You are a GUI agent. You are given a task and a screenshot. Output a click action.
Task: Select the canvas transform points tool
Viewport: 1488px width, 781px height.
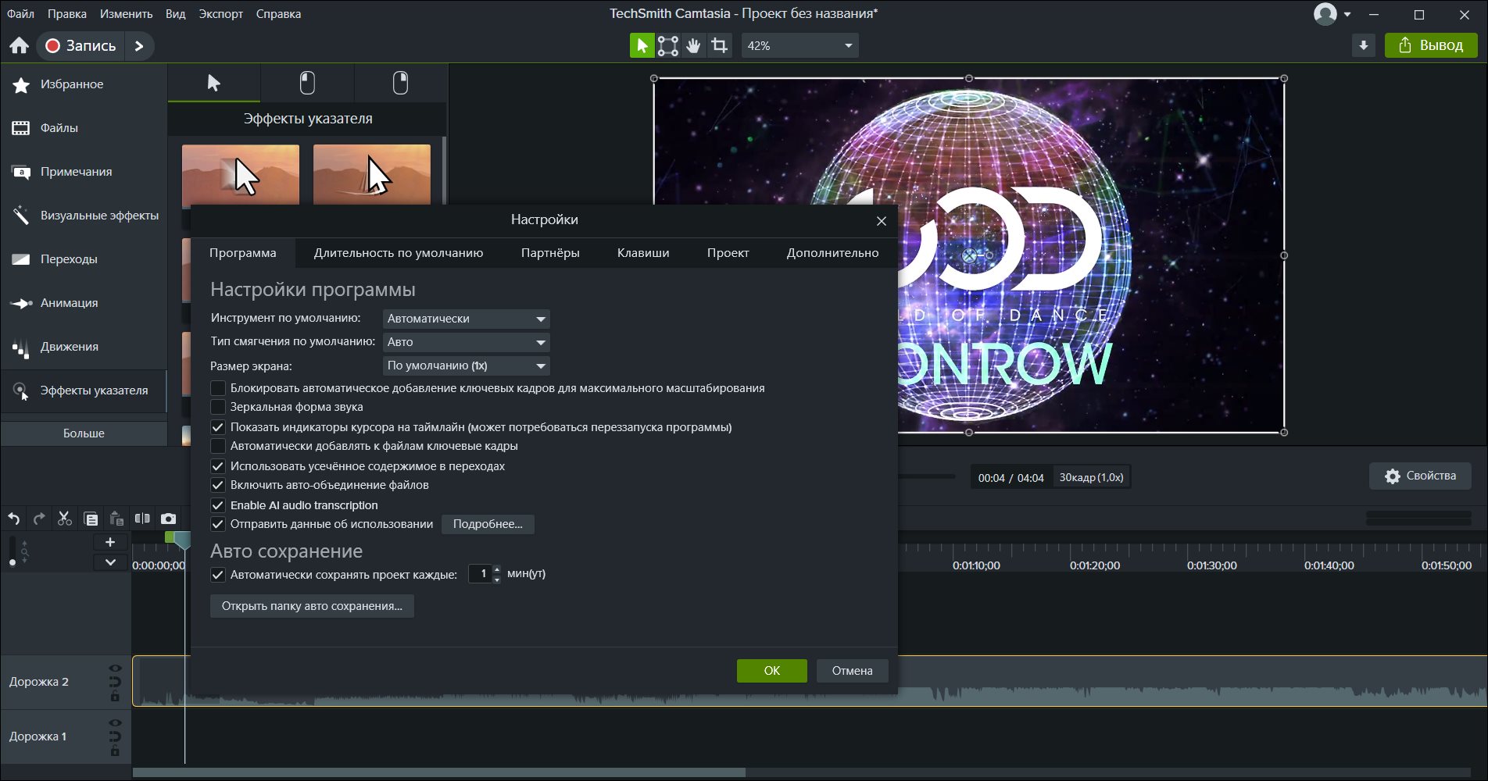pyautogui.click(x=667, y=45)
